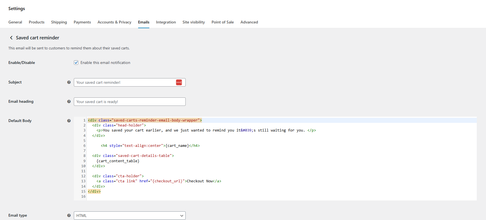
Task: Click into the Email heading input field
Action: 129,102
